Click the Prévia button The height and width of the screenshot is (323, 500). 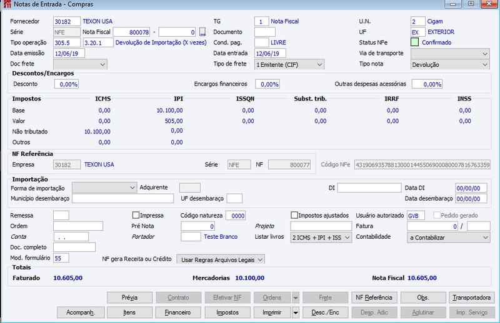[129, 298]
